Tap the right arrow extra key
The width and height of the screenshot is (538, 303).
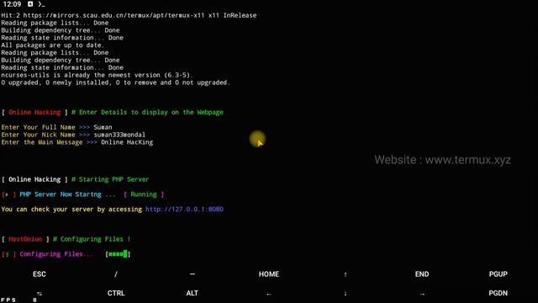pyautogui.click(x=422, y=294)
